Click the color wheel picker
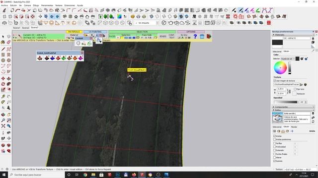 280,68
